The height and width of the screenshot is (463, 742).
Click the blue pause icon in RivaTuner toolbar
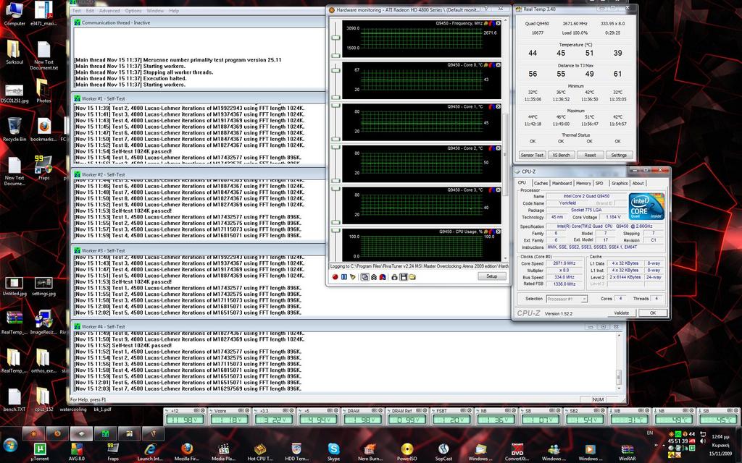[x=344, y=277]
